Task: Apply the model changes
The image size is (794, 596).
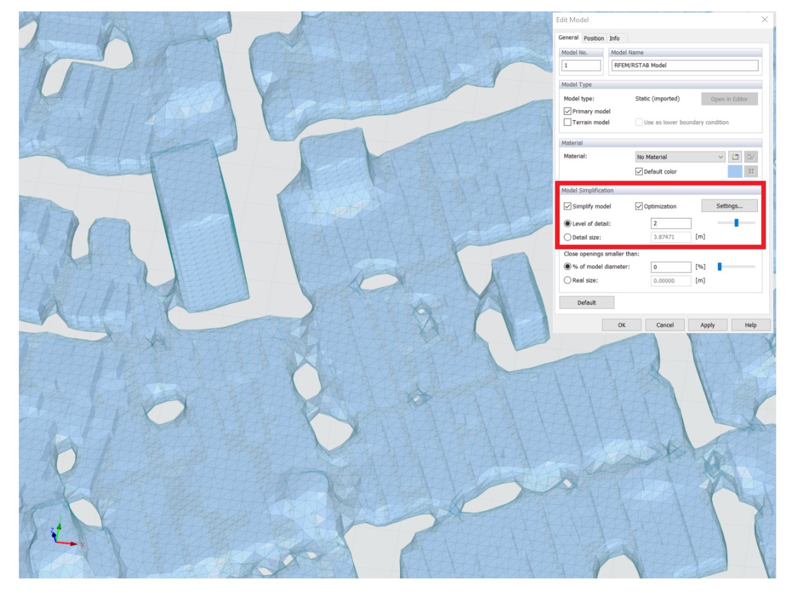Action: (707, 324)
